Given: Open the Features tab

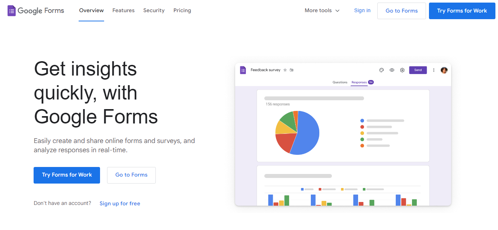Looking at the screenshot, I should point(124,10).
